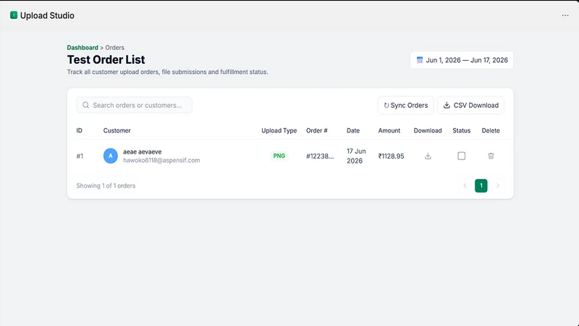The width and height of the screenshot is (579, 326).
Task: Click customer name aeae aevaeve
Action: [142, 151]
